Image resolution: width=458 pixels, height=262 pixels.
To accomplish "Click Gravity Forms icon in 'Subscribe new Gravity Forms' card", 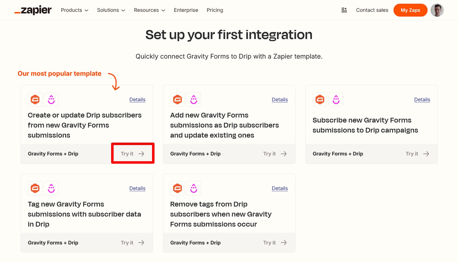I will (x=320, y=100).
